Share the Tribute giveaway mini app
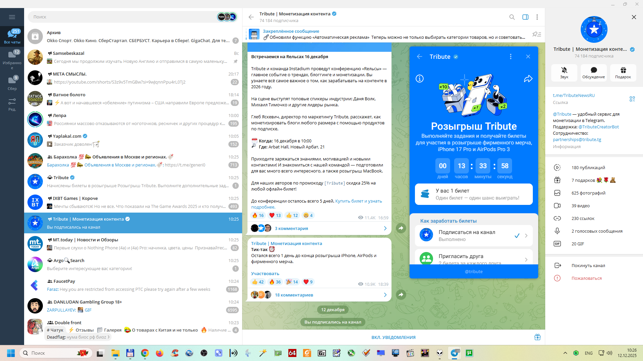Image resolution: width=643 pixels, height=361 pixels. (528, 79)
